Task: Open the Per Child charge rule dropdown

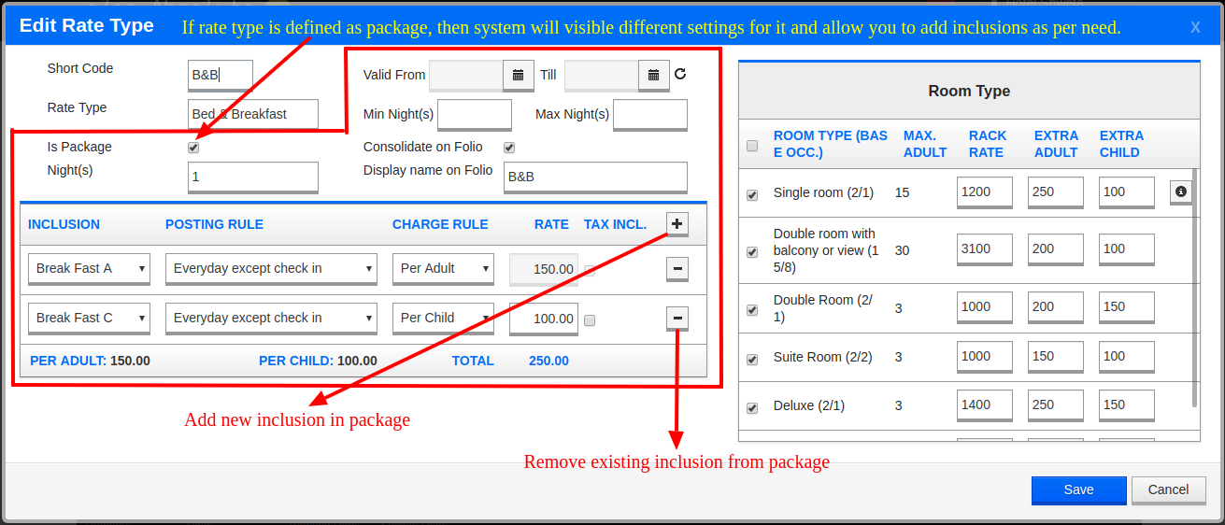Action: pos(443,319)
